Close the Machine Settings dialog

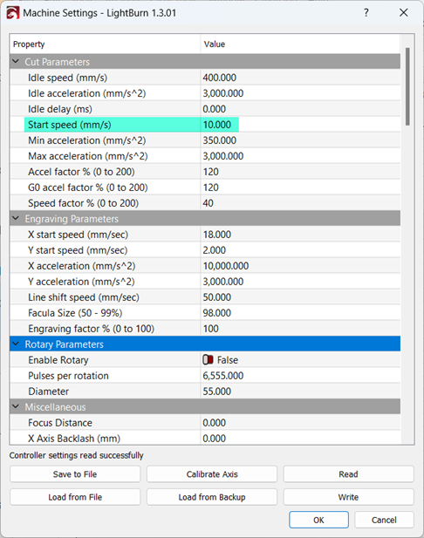[x=404, y=13]
